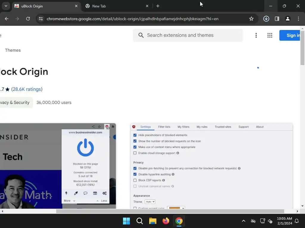Open the web store more options menu
305x228 pixels.
pos(256,35)
